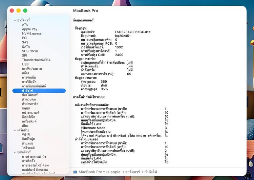Collapse the เครือข่าย section chevron
This screenshot has height=180, width=254.
[x=15, y=130]
